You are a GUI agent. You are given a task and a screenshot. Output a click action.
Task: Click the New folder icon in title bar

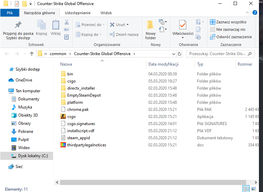(24, 3)
